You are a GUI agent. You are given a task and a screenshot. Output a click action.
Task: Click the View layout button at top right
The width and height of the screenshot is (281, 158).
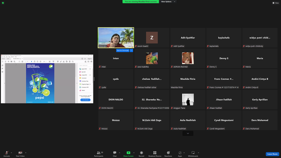tap(276, 3)
